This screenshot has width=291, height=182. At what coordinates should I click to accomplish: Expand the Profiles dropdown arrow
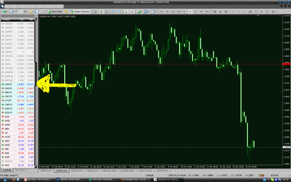pyautogui.click(x=14, y=12)
